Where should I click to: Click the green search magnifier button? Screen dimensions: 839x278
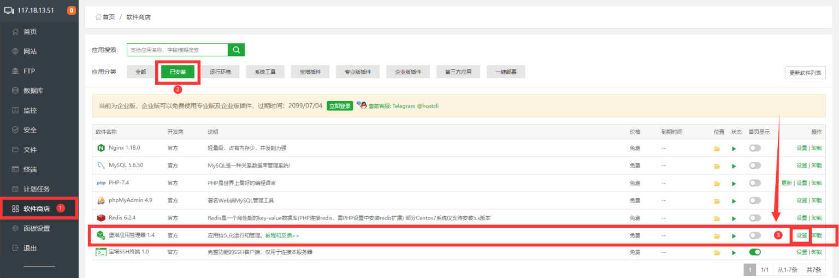[236, 50]
